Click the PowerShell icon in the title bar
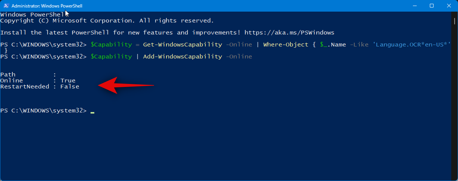The height and width of the screenshot is (181, 458). tap(6, 6)
